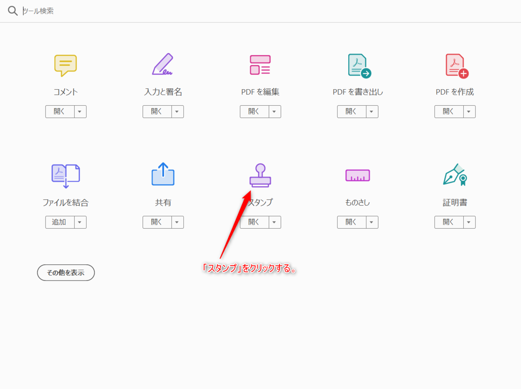The height and width of the screenshot is (389, 521).
Task: Expand dropdown arrow under PDF を作成
Action: click(x=469, y=111)
